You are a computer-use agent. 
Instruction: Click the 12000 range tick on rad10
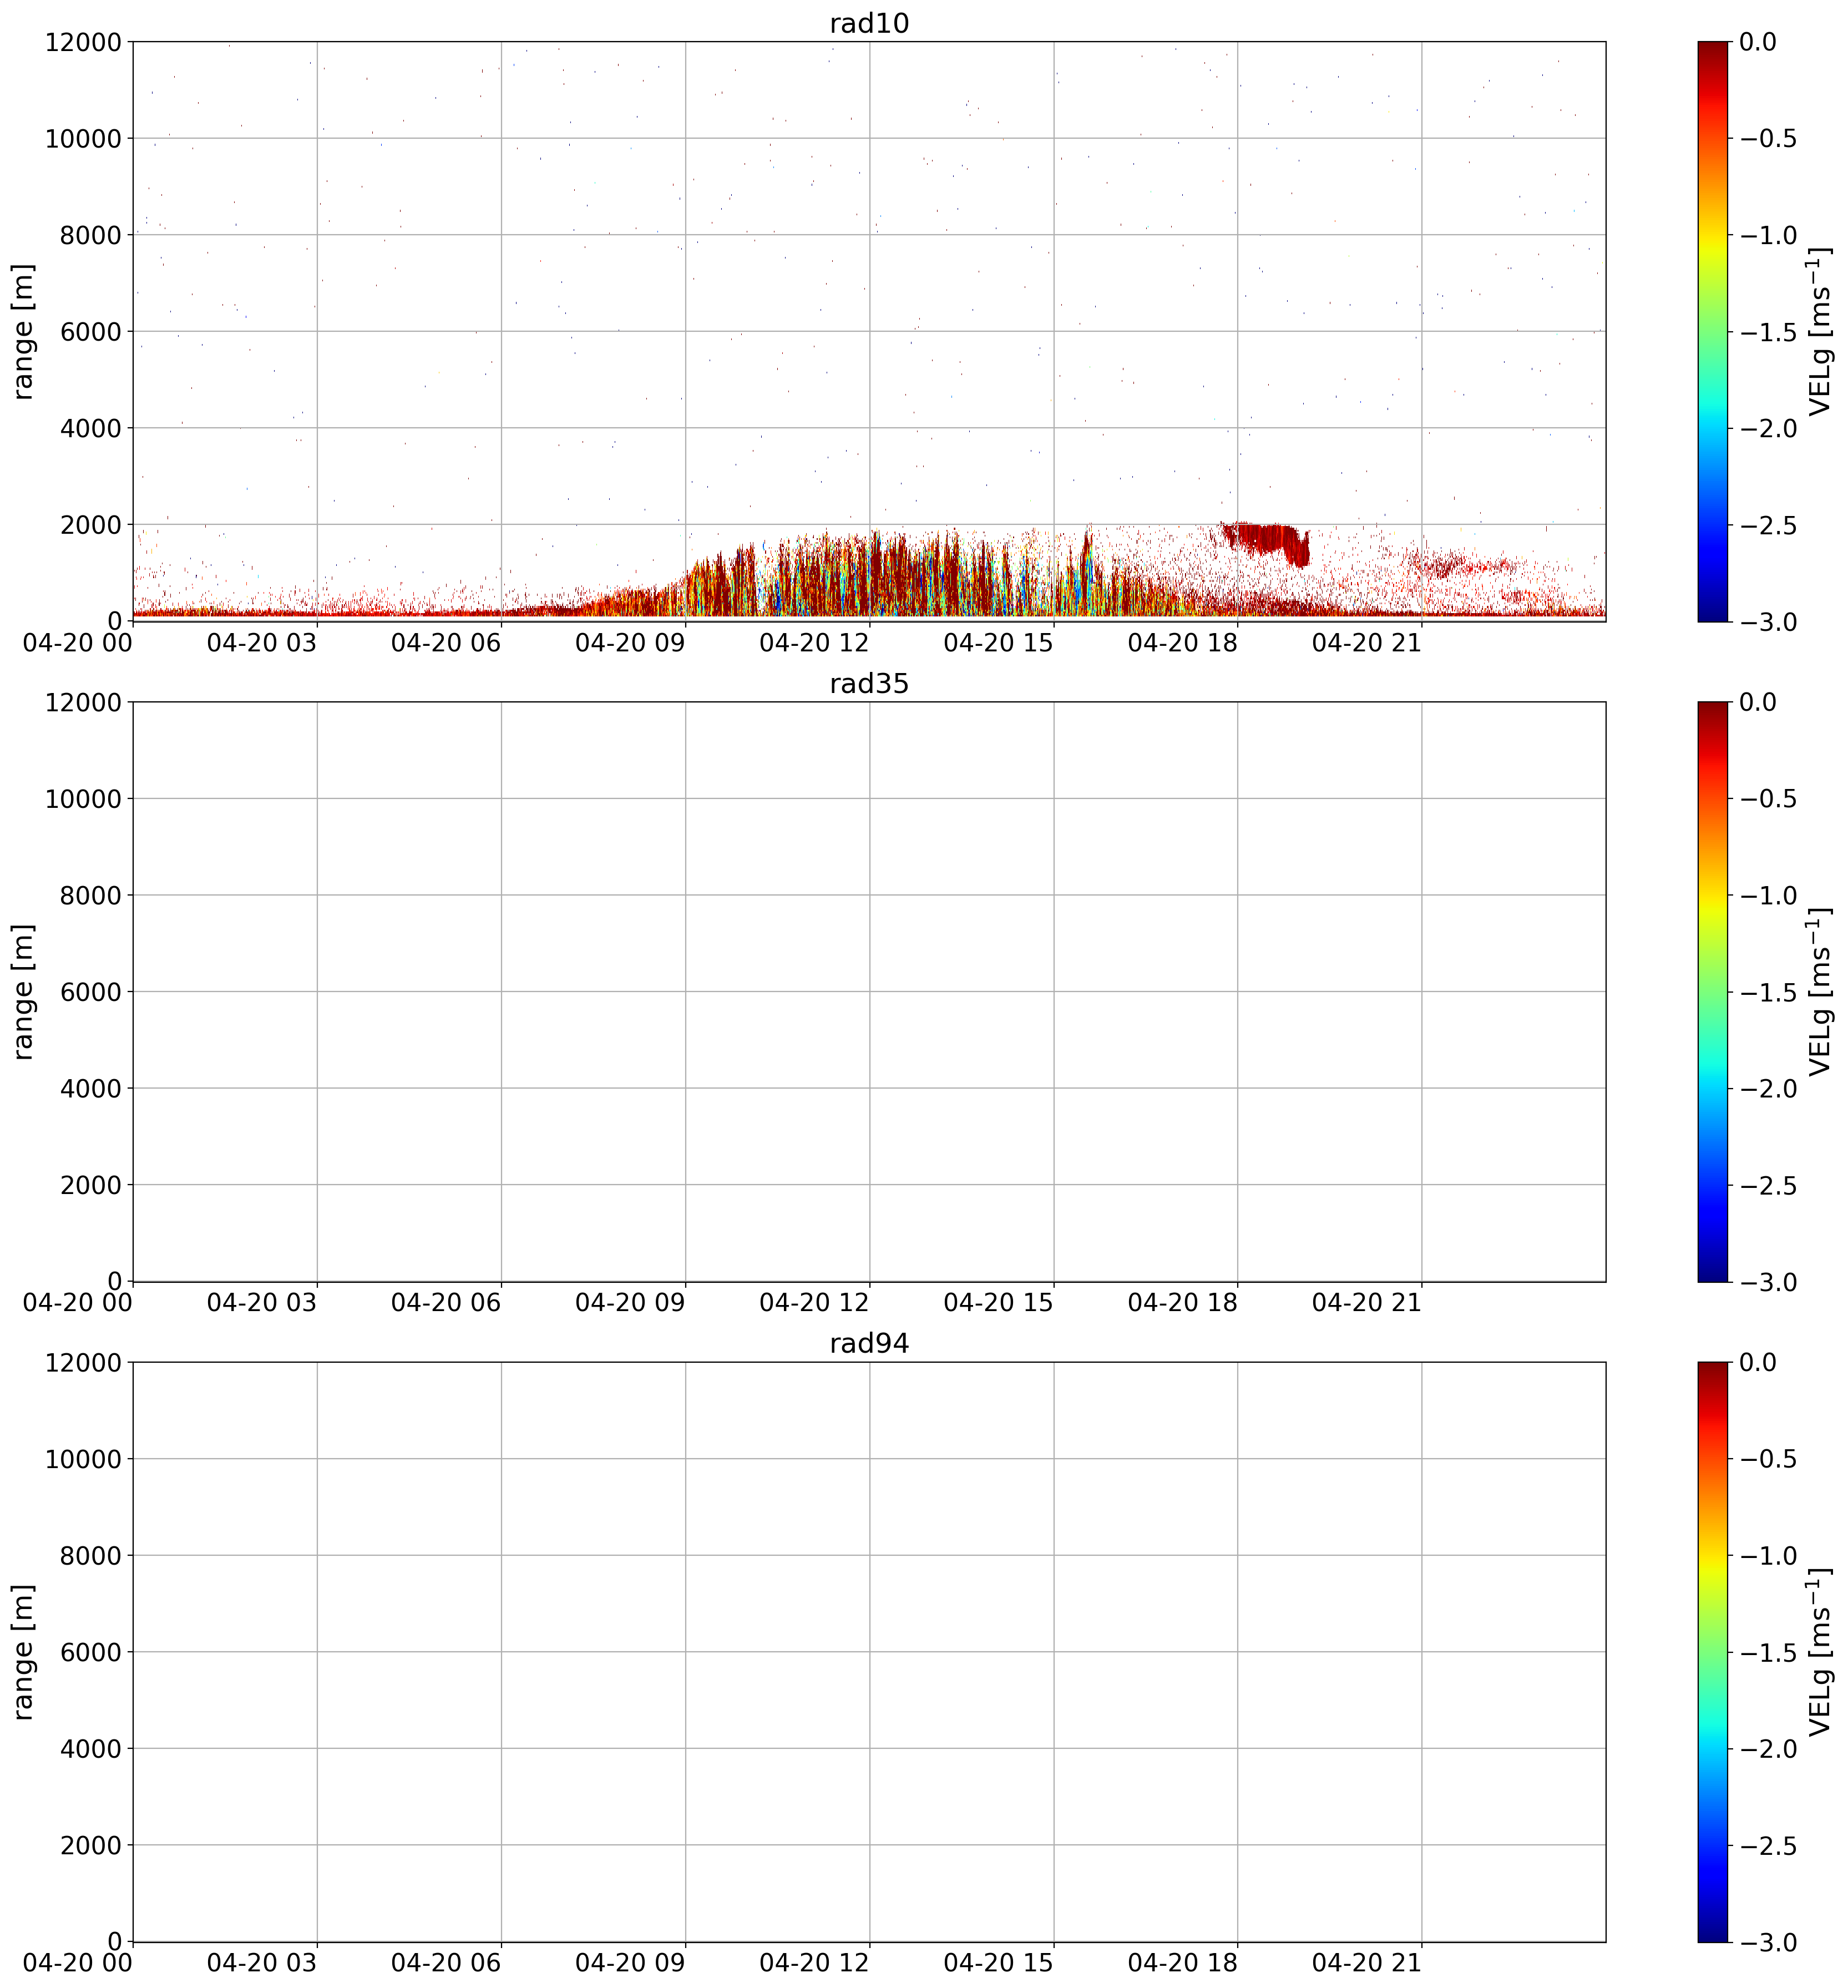pyautogui.click(x=83, y=42)
